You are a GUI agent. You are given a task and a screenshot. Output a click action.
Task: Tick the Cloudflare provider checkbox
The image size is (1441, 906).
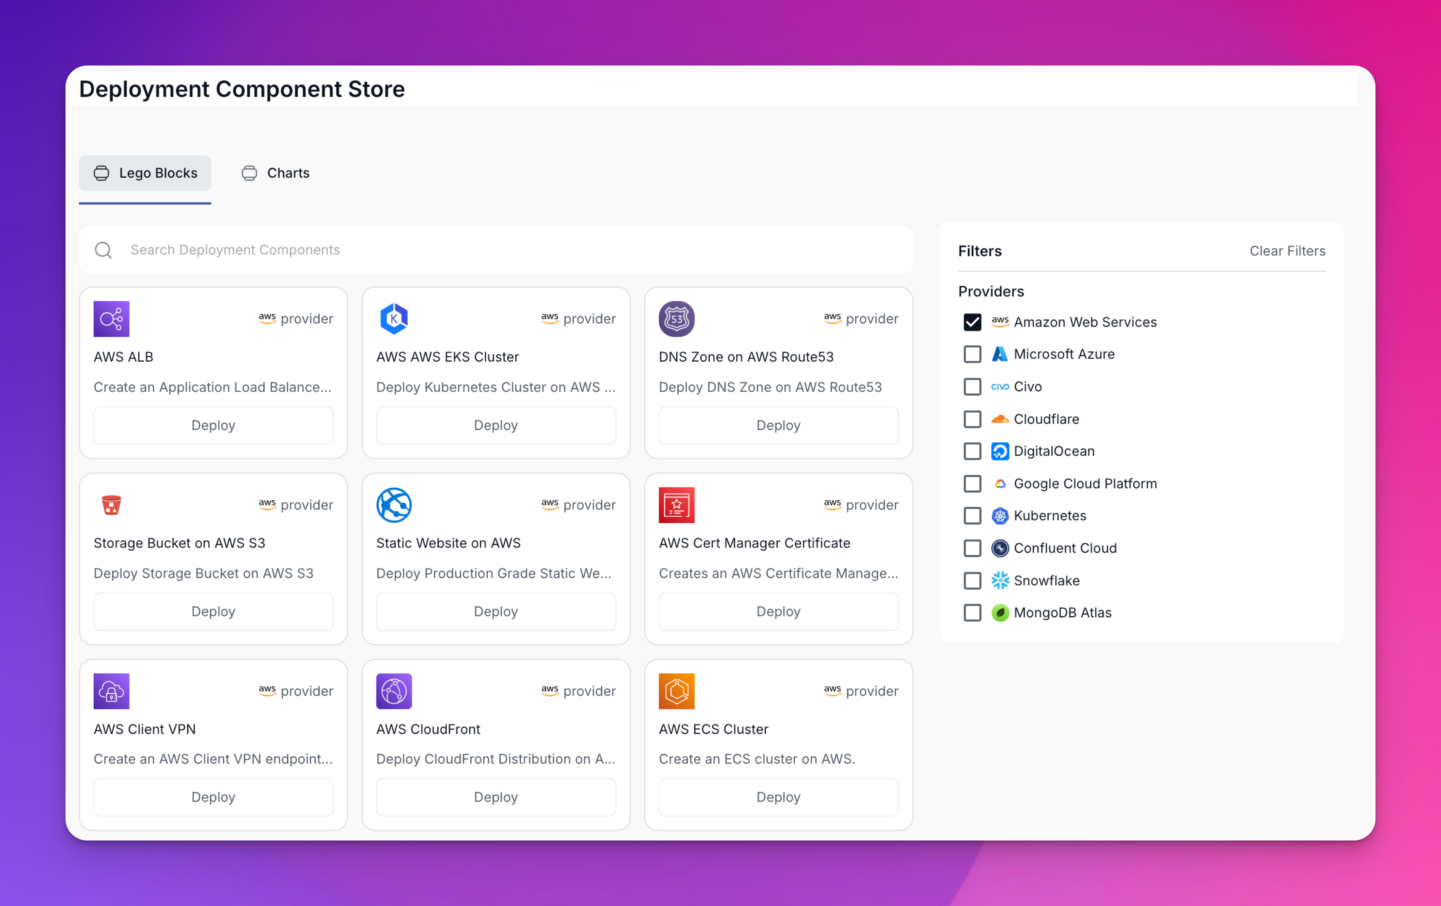972,419
